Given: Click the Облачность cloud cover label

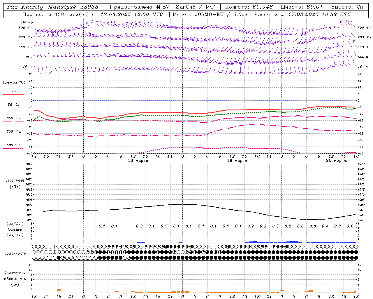Looking at the screenshot, I should point(15,253).
